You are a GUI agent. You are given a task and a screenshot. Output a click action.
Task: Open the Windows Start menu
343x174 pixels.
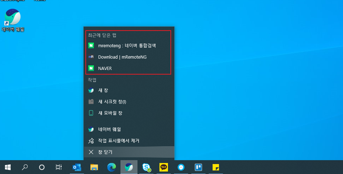coord(8,167)
